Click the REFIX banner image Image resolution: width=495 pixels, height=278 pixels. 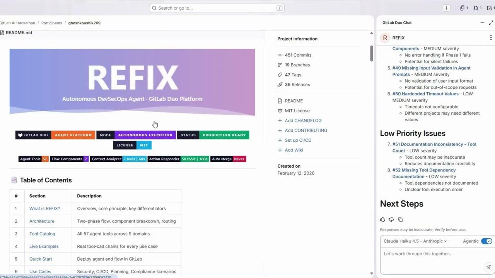pos(132,82)
